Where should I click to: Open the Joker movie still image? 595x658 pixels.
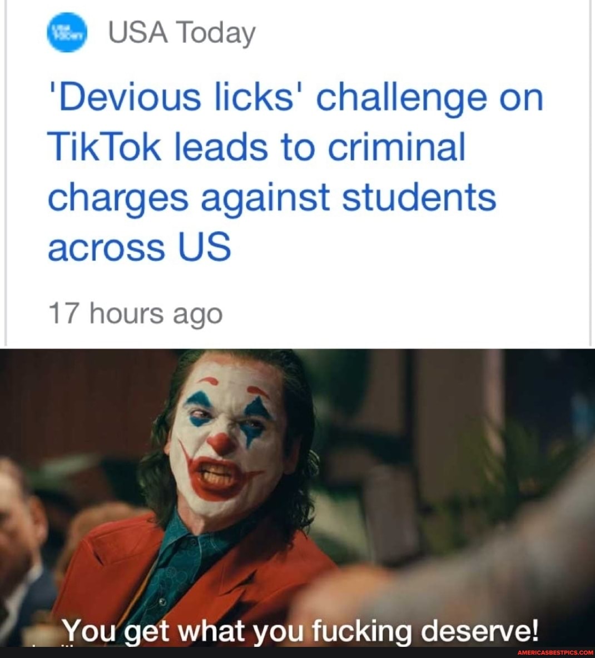297,498
